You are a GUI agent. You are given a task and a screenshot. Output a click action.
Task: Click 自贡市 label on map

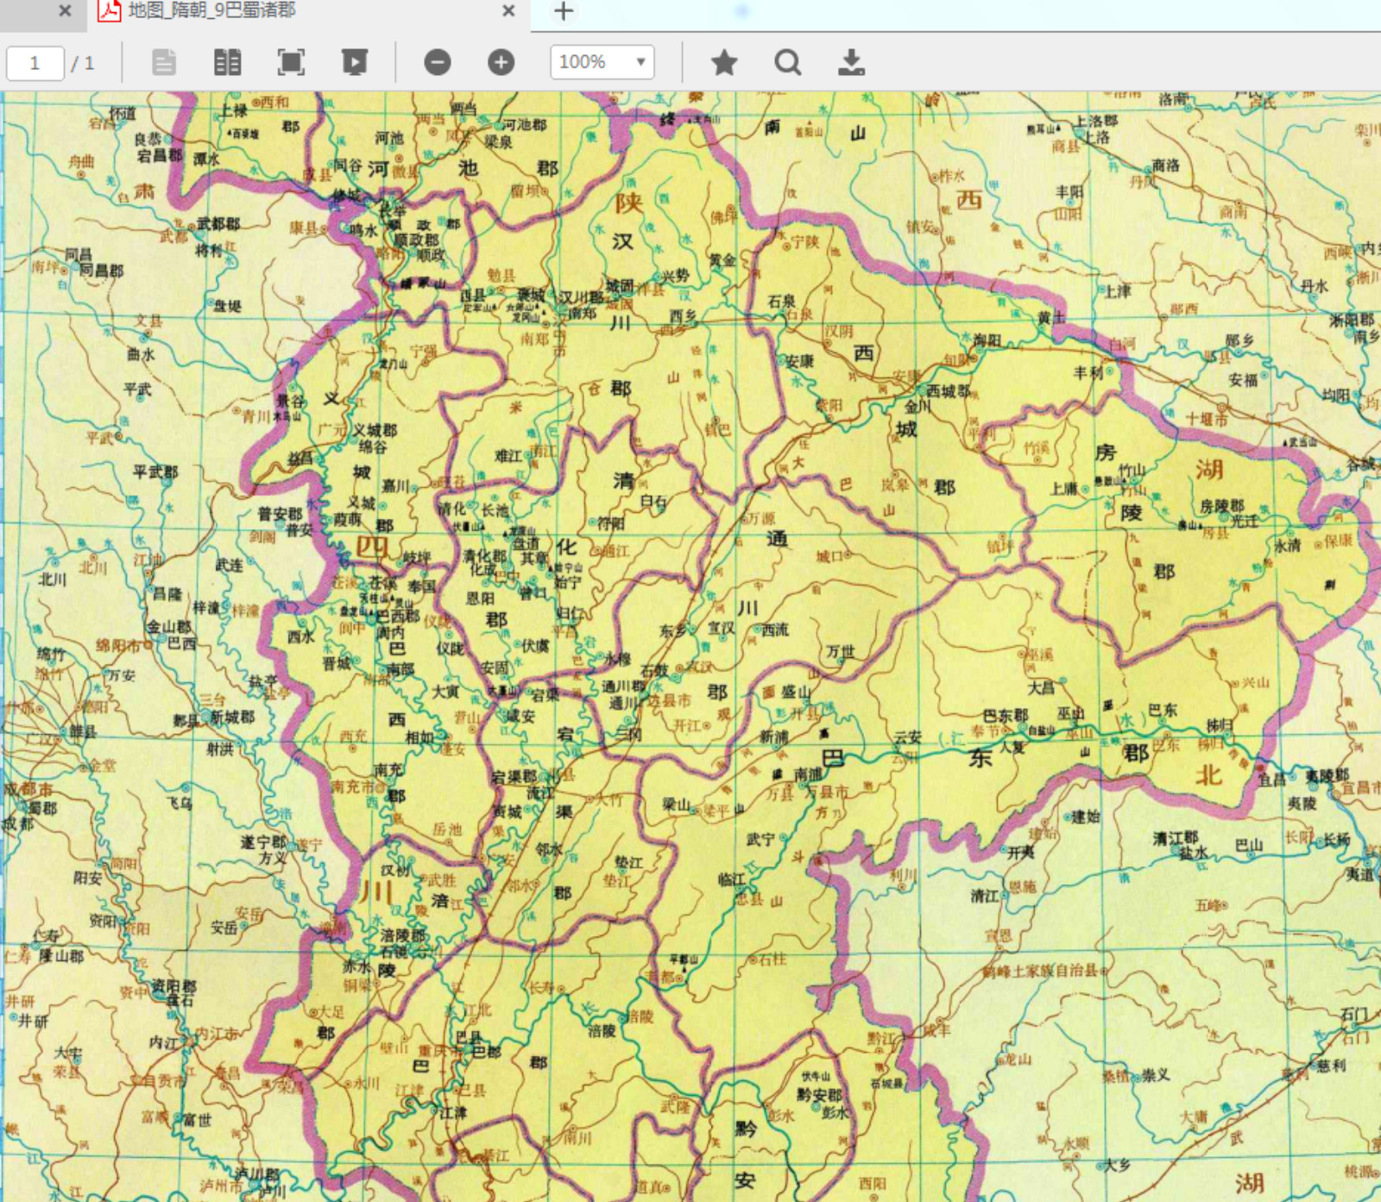165,1080
